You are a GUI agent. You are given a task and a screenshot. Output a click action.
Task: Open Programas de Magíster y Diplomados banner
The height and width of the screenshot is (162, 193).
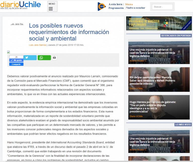[159, 23]
